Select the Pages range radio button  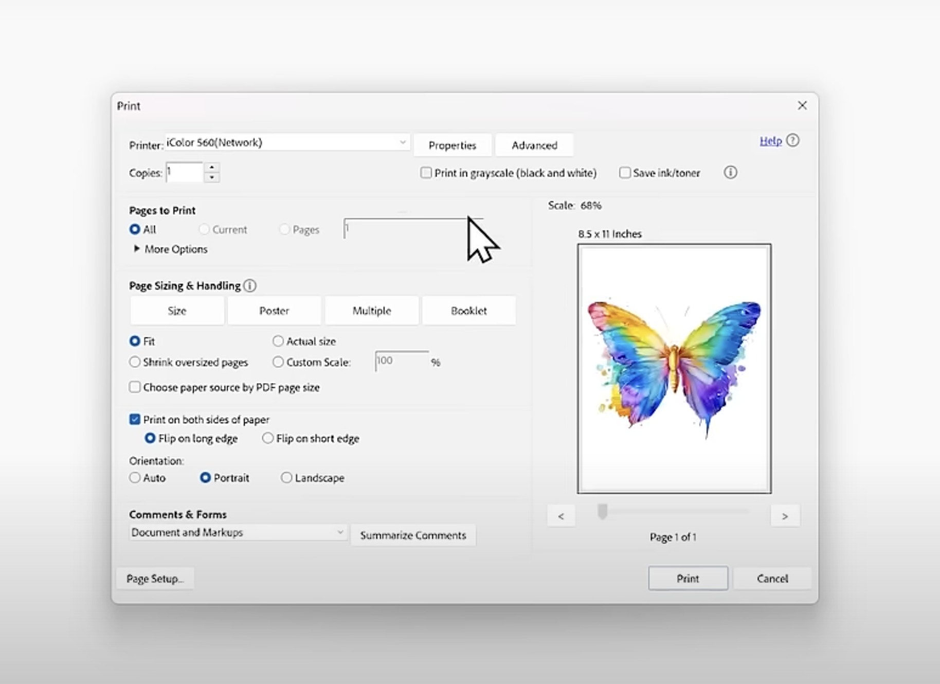pos(284,229)
